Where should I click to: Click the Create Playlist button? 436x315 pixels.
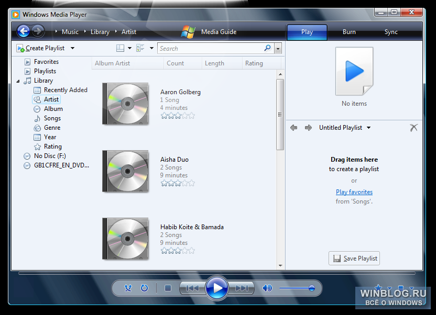click(45, 48)
